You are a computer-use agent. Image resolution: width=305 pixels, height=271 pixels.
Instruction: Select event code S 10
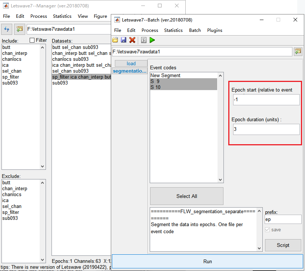pos(183,87)
